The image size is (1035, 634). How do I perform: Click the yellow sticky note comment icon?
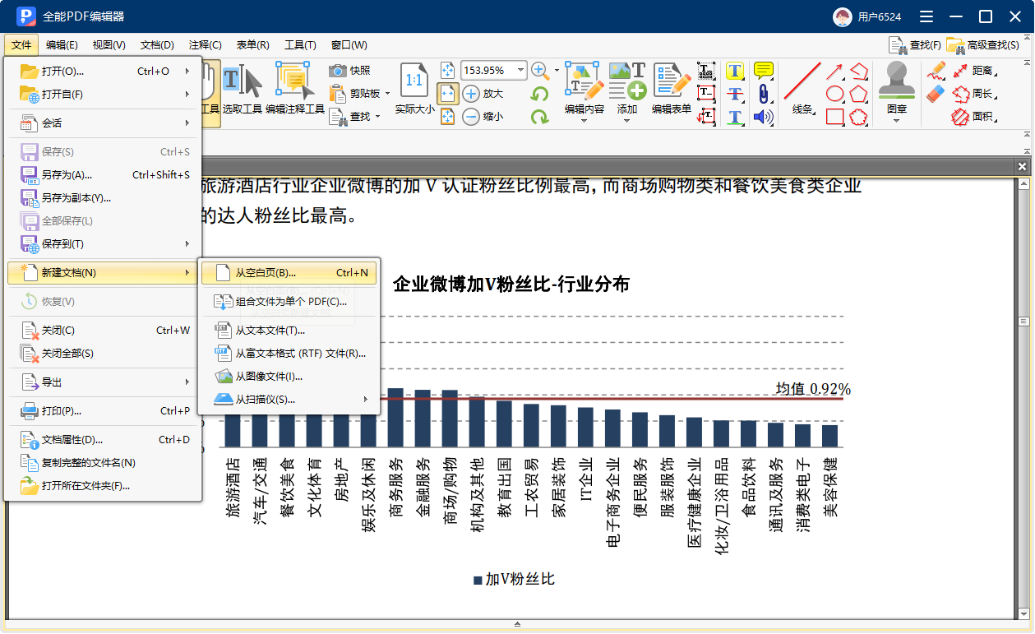pos(763,71)
